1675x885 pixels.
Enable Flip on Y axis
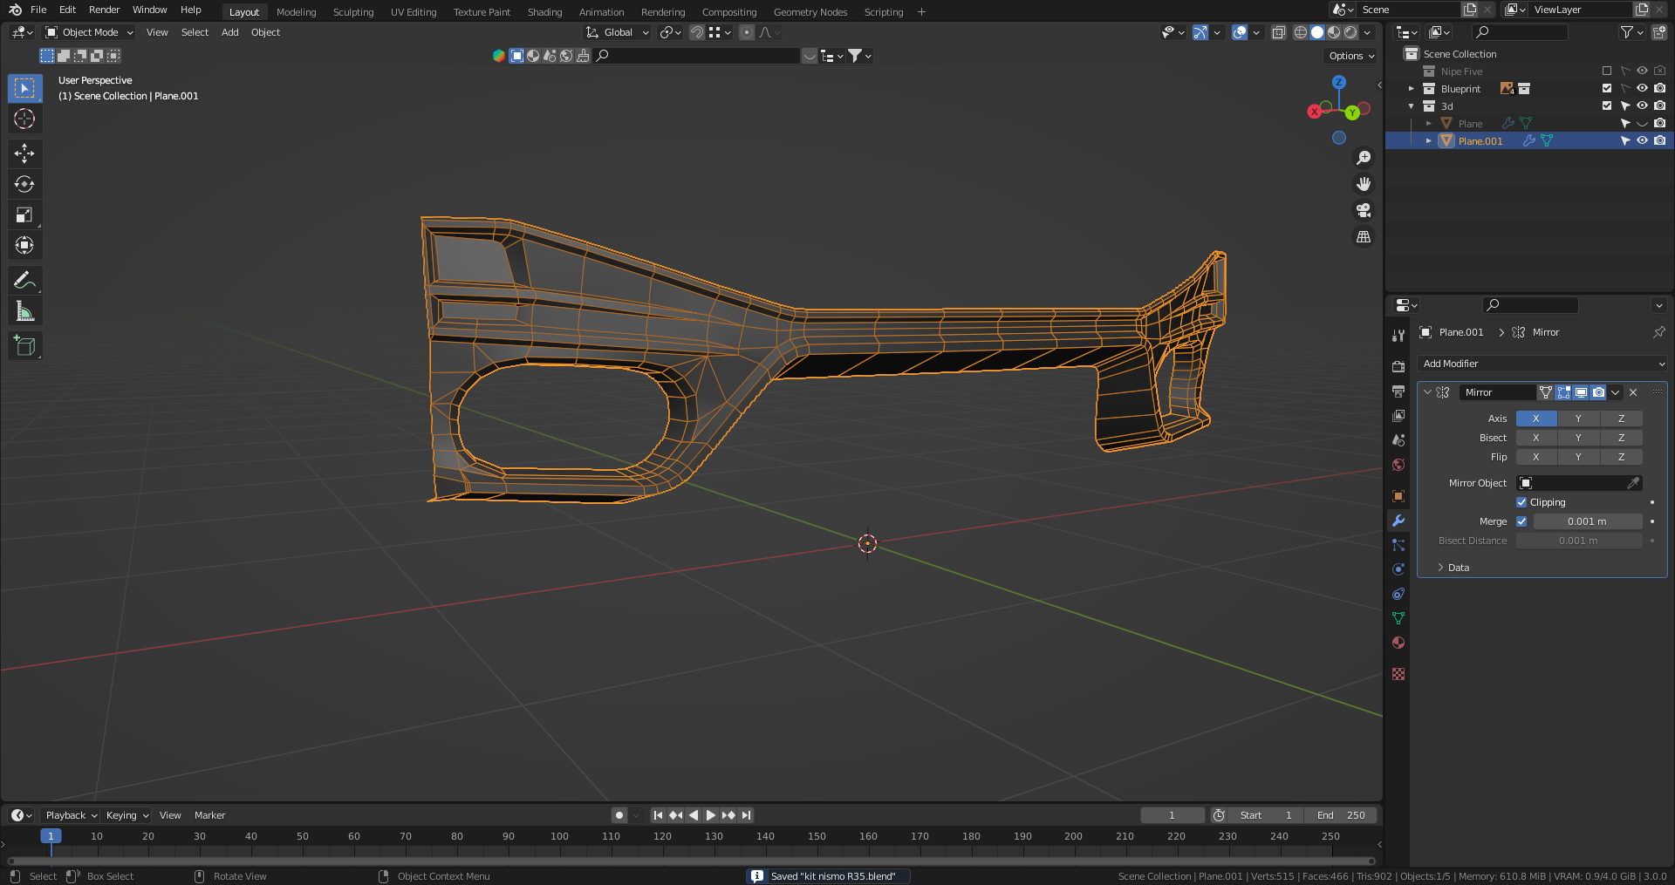click(1578, 457)
